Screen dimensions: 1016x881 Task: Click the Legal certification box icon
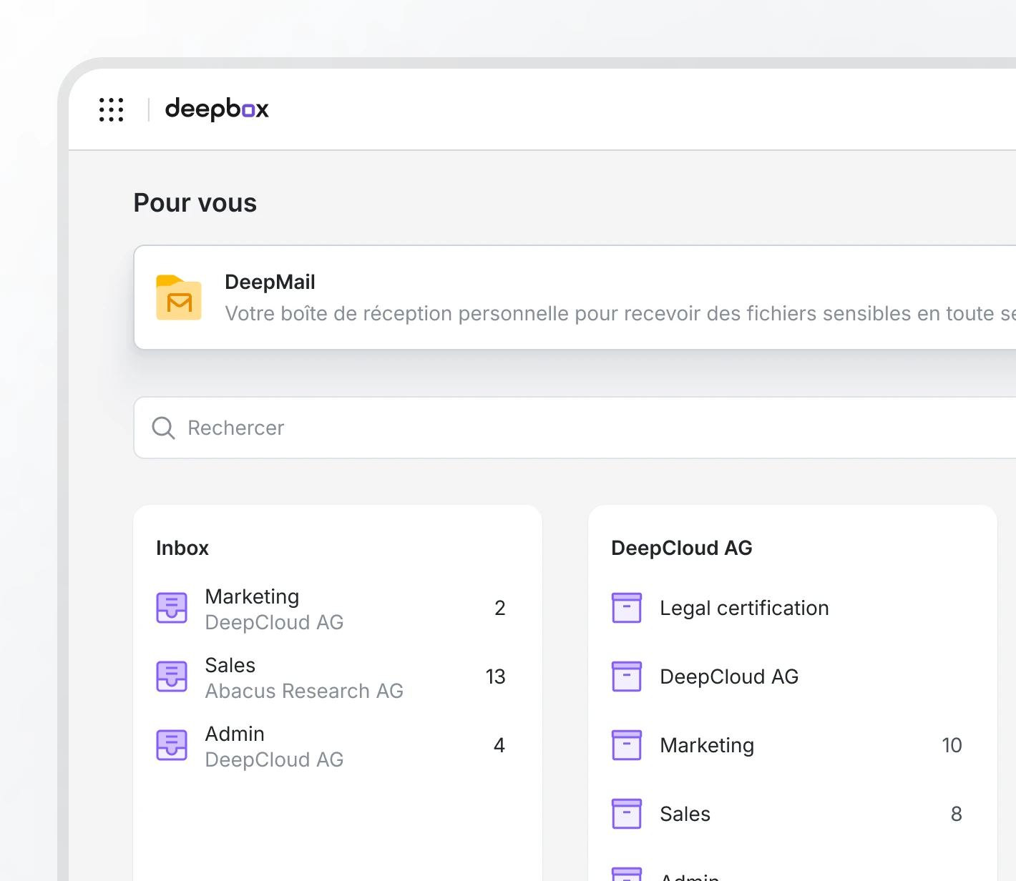click(627, 608)
